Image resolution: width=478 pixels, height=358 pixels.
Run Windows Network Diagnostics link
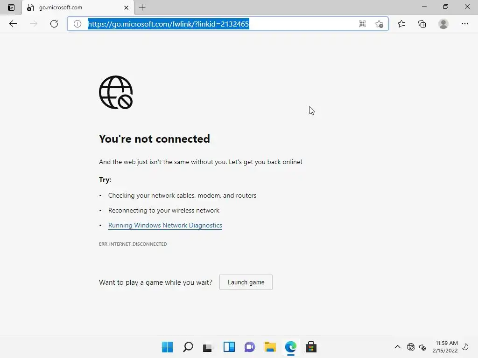coord(165,225)
